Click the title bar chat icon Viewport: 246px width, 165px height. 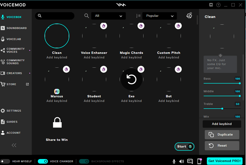[211, 5]
